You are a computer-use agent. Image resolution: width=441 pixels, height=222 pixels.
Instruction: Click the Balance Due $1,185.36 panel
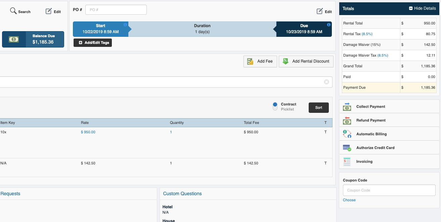tap(33, 39)
